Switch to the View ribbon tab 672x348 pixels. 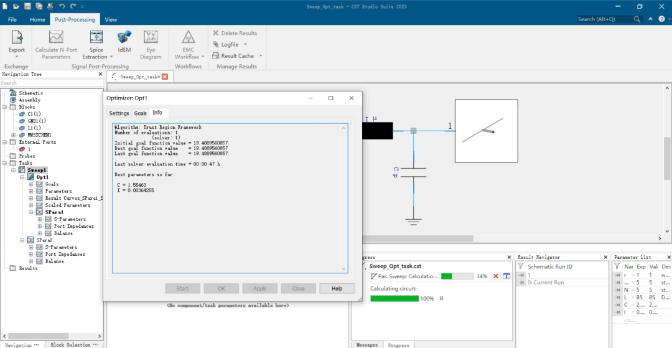click(111, 19)
